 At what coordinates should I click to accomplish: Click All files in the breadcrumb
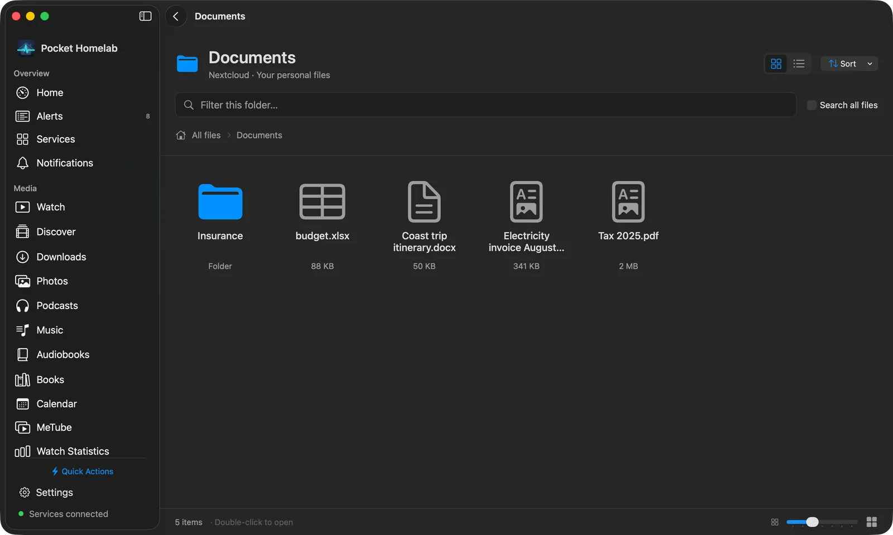point(206,135)
